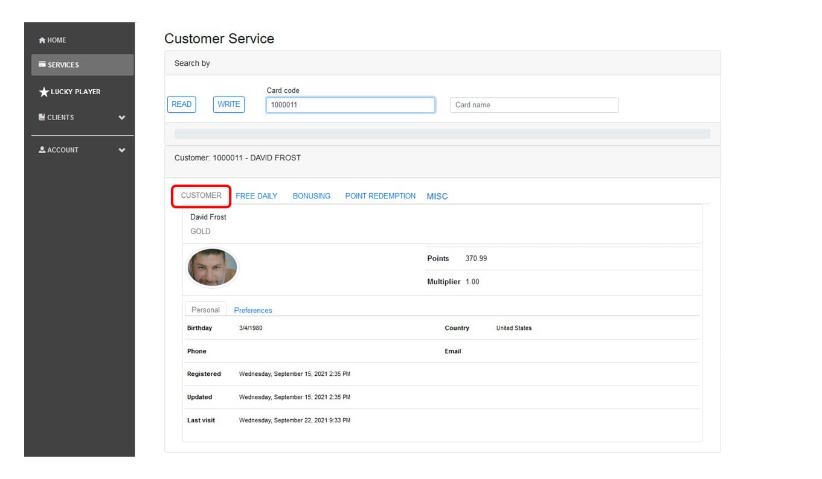Click the gray progress bar
The height and width of the screenshot is (479, 822).
442,134
